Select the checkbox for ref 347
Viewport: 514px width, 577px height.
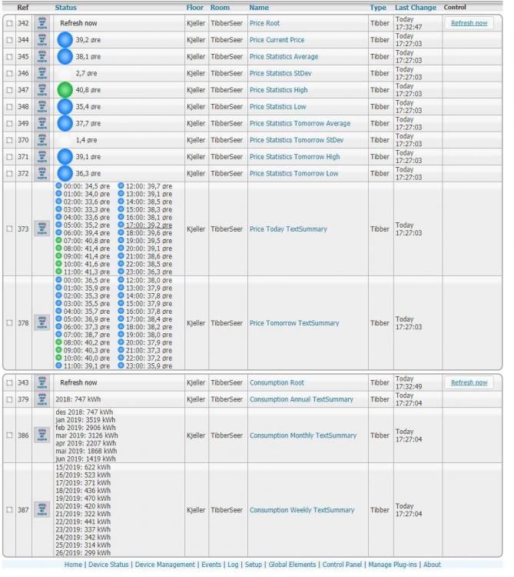[9, 90]
